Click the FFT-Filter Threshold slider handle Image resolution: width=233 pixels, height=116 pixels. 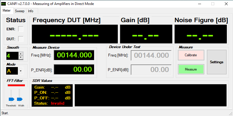tap(11, 99)
